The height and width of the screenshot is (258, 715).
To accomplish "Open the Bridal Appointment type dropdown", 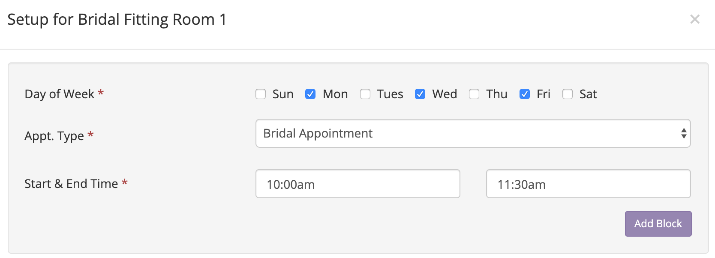I will click(x=473, y=133).
